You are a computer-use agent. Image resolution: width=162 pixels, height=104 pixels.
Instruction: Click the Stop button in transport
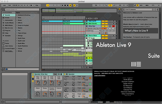65,5
